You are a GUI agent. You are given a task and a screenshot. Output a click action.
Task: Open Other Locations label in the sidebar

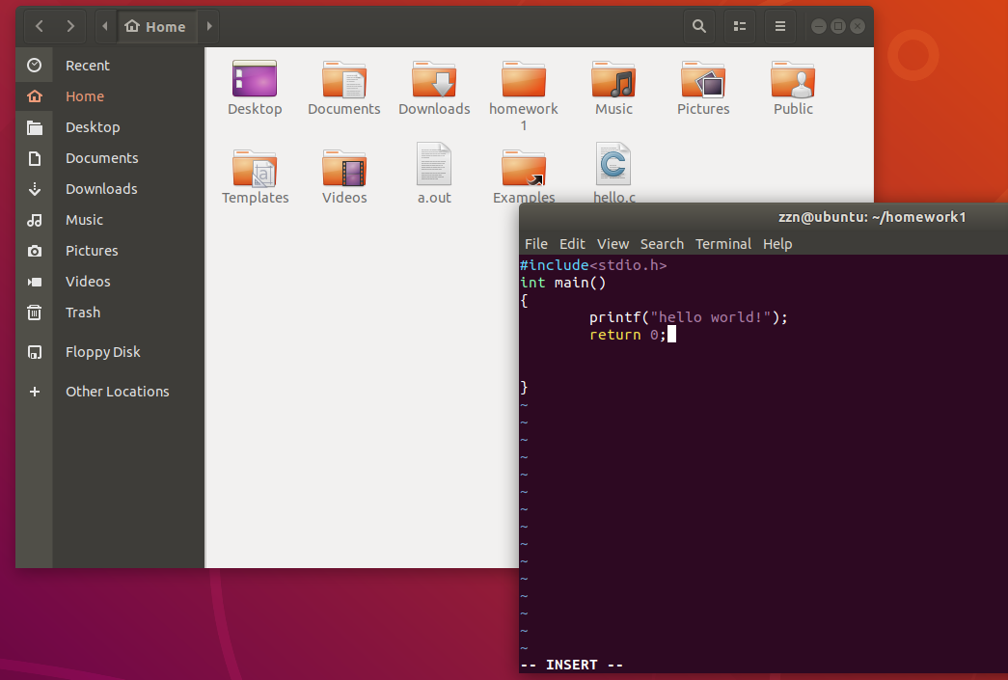tap(117, 392)
